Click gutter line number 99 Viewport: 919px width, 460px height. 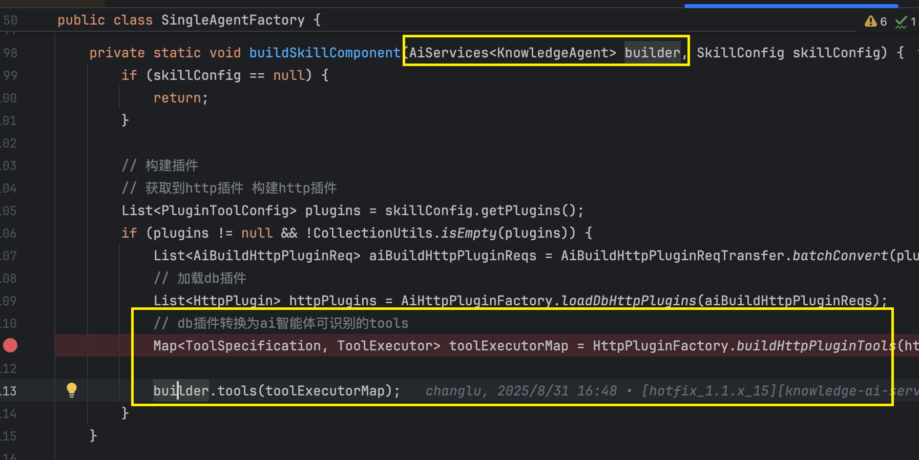click(x=10, y=75)
